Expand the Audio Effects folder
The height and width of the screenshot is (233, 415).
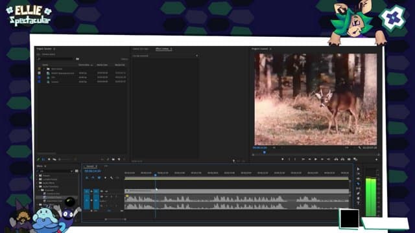(x=37, y=183)
